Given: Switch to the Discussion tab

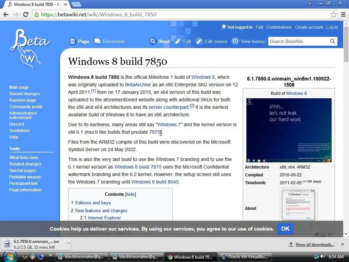Looking at the screenshot, I should 109,41.
